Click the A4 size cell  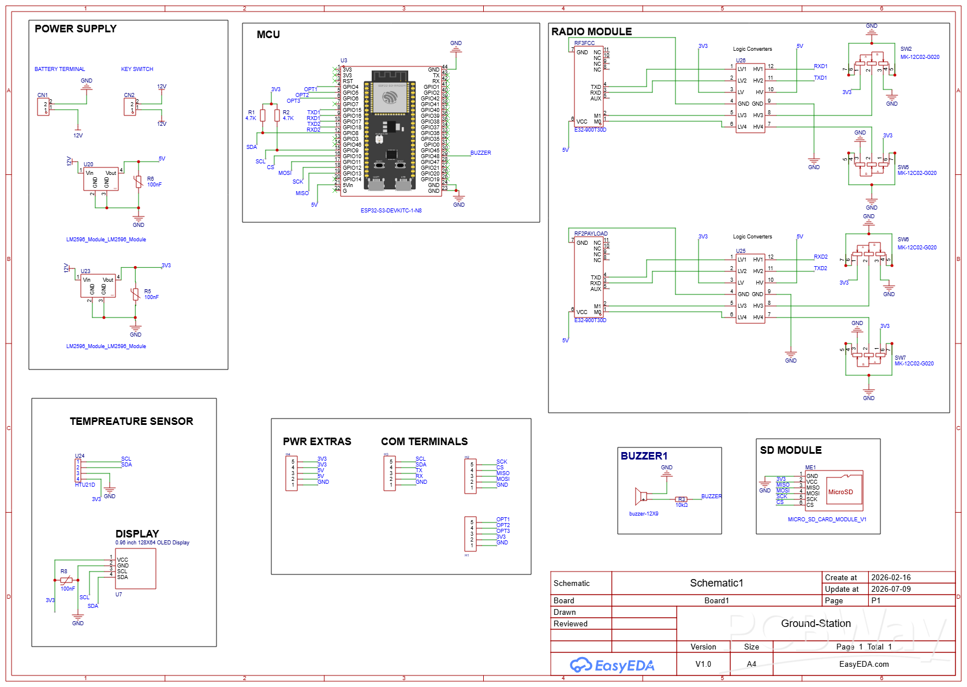click(751, 664)
